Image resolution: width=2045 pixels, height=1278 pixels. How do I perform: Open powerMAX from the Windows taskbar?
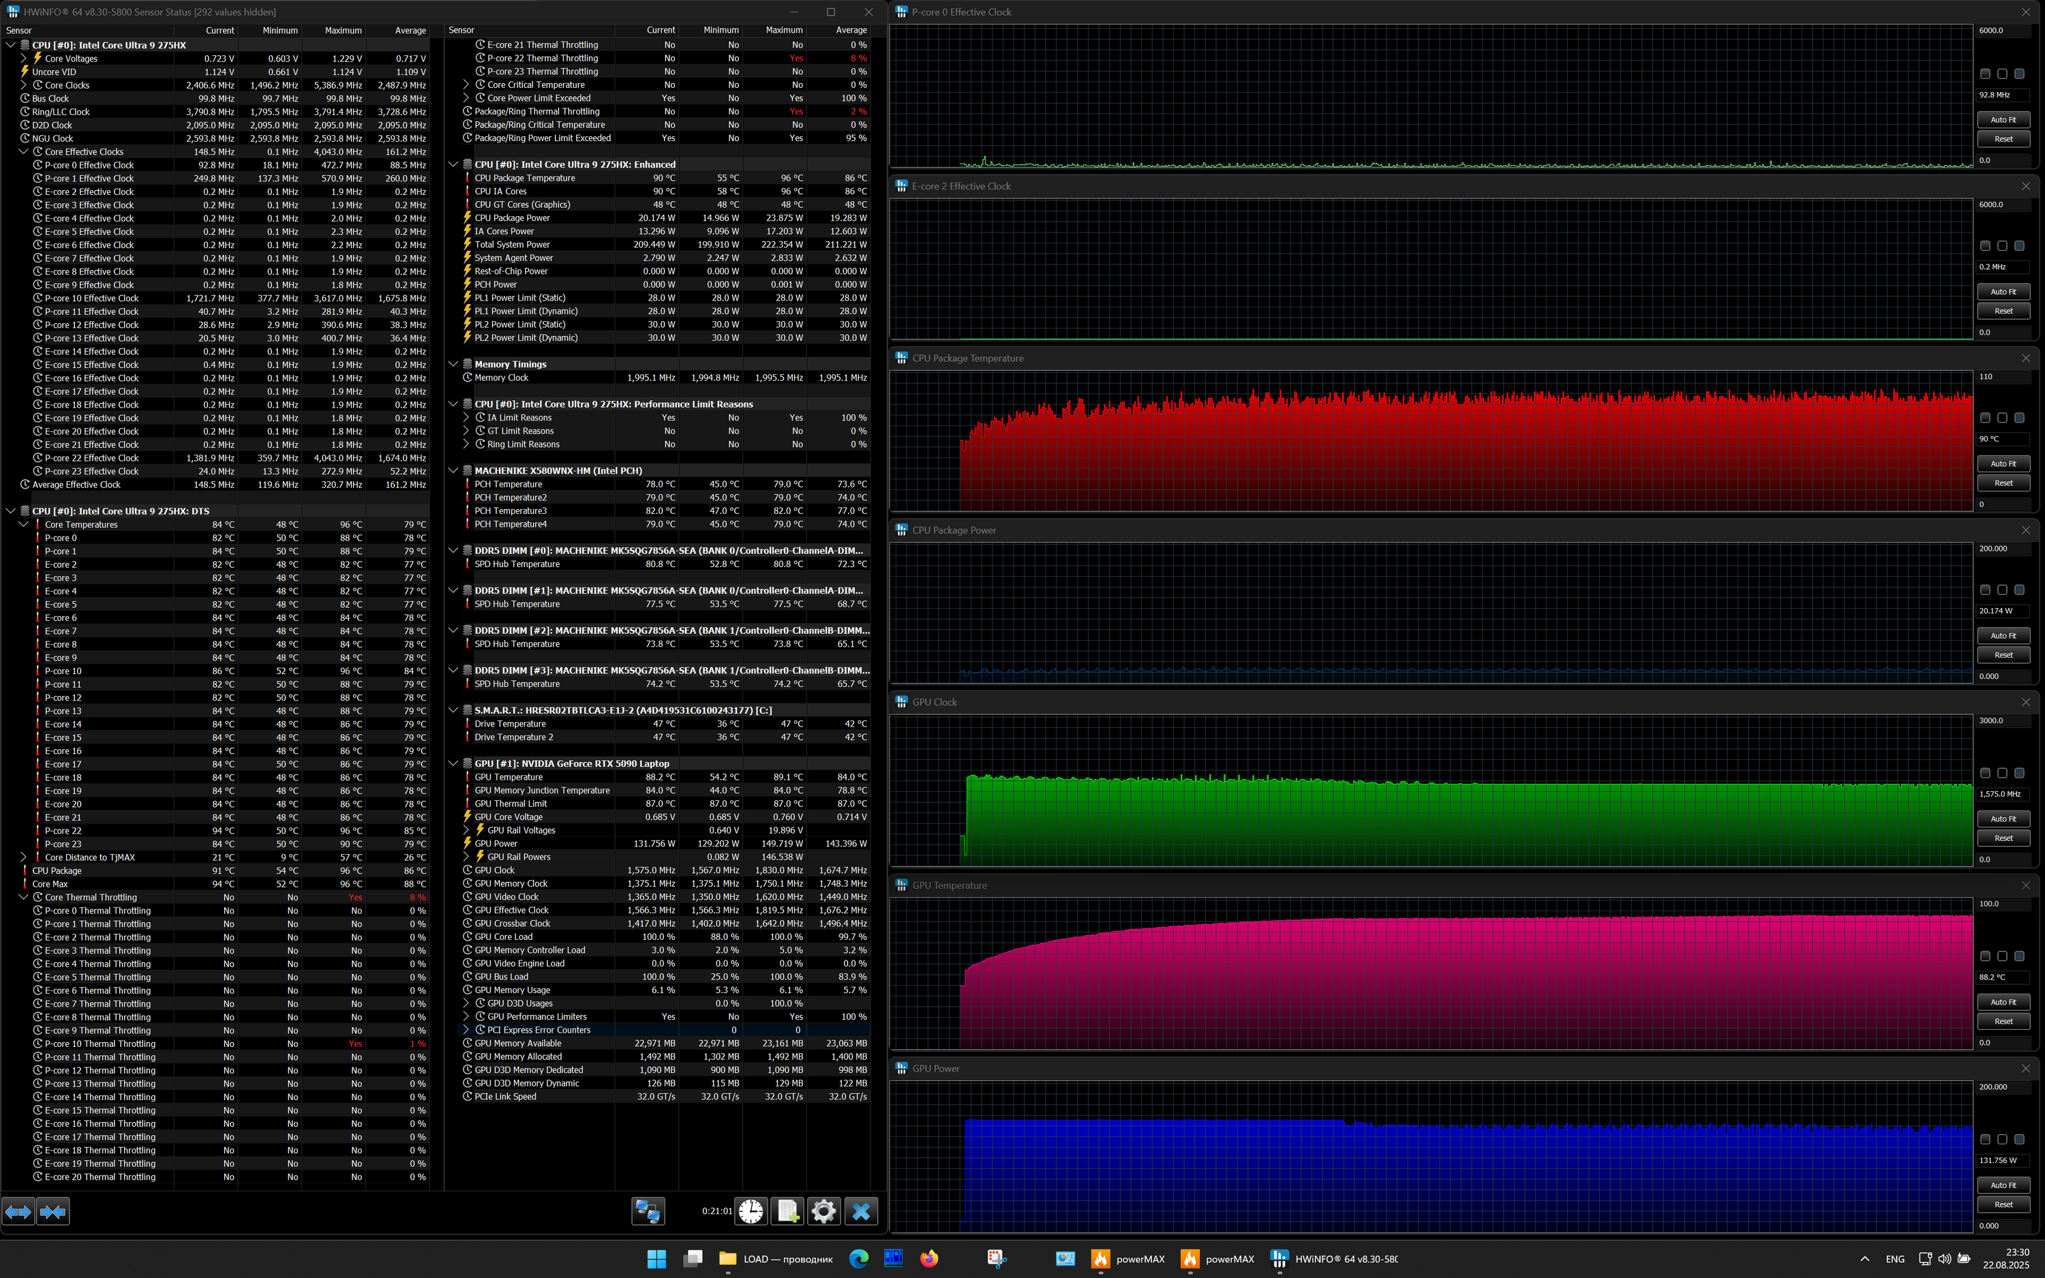pyautogui.click(x=1128, y=1258)
